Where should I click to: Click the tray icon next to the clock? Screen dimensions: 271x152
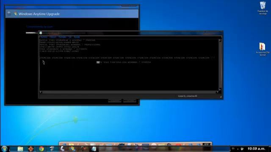coord(242,149)
